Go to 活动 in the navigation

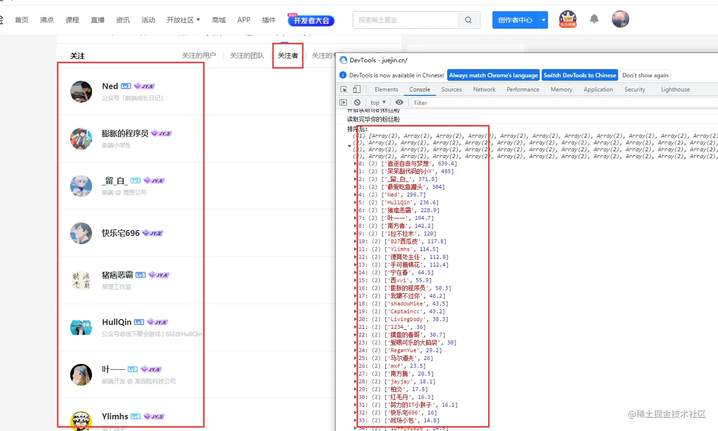(x=148, y=20)
